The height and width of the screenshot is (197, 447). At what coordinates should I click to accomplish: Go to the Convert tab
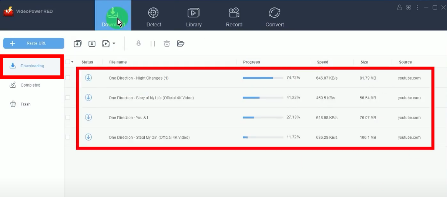(x=275, y=17)
